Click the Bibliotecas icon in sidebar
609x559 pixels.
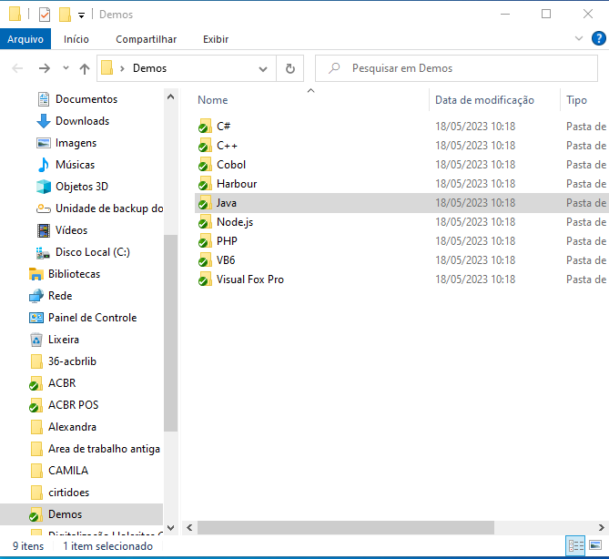(x=36, y=274)
